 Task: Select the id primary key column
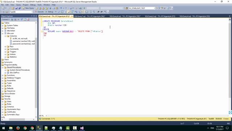point(18,39)
